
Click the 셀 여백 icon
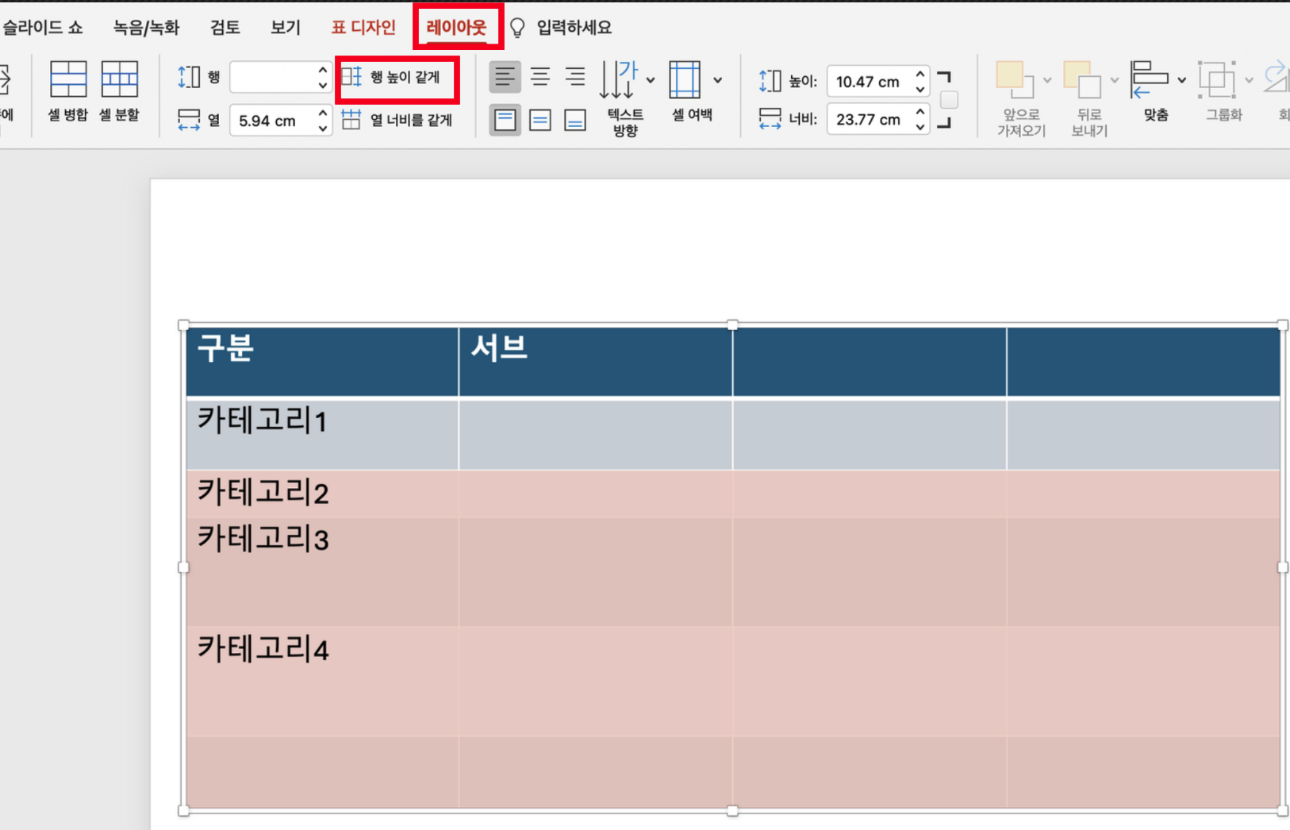[685, 79]
